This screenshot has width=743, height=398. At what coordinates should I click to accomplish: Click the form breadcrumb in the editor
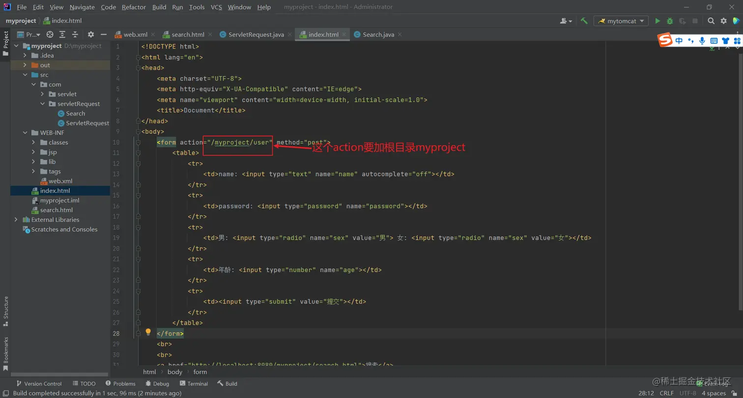200,371
